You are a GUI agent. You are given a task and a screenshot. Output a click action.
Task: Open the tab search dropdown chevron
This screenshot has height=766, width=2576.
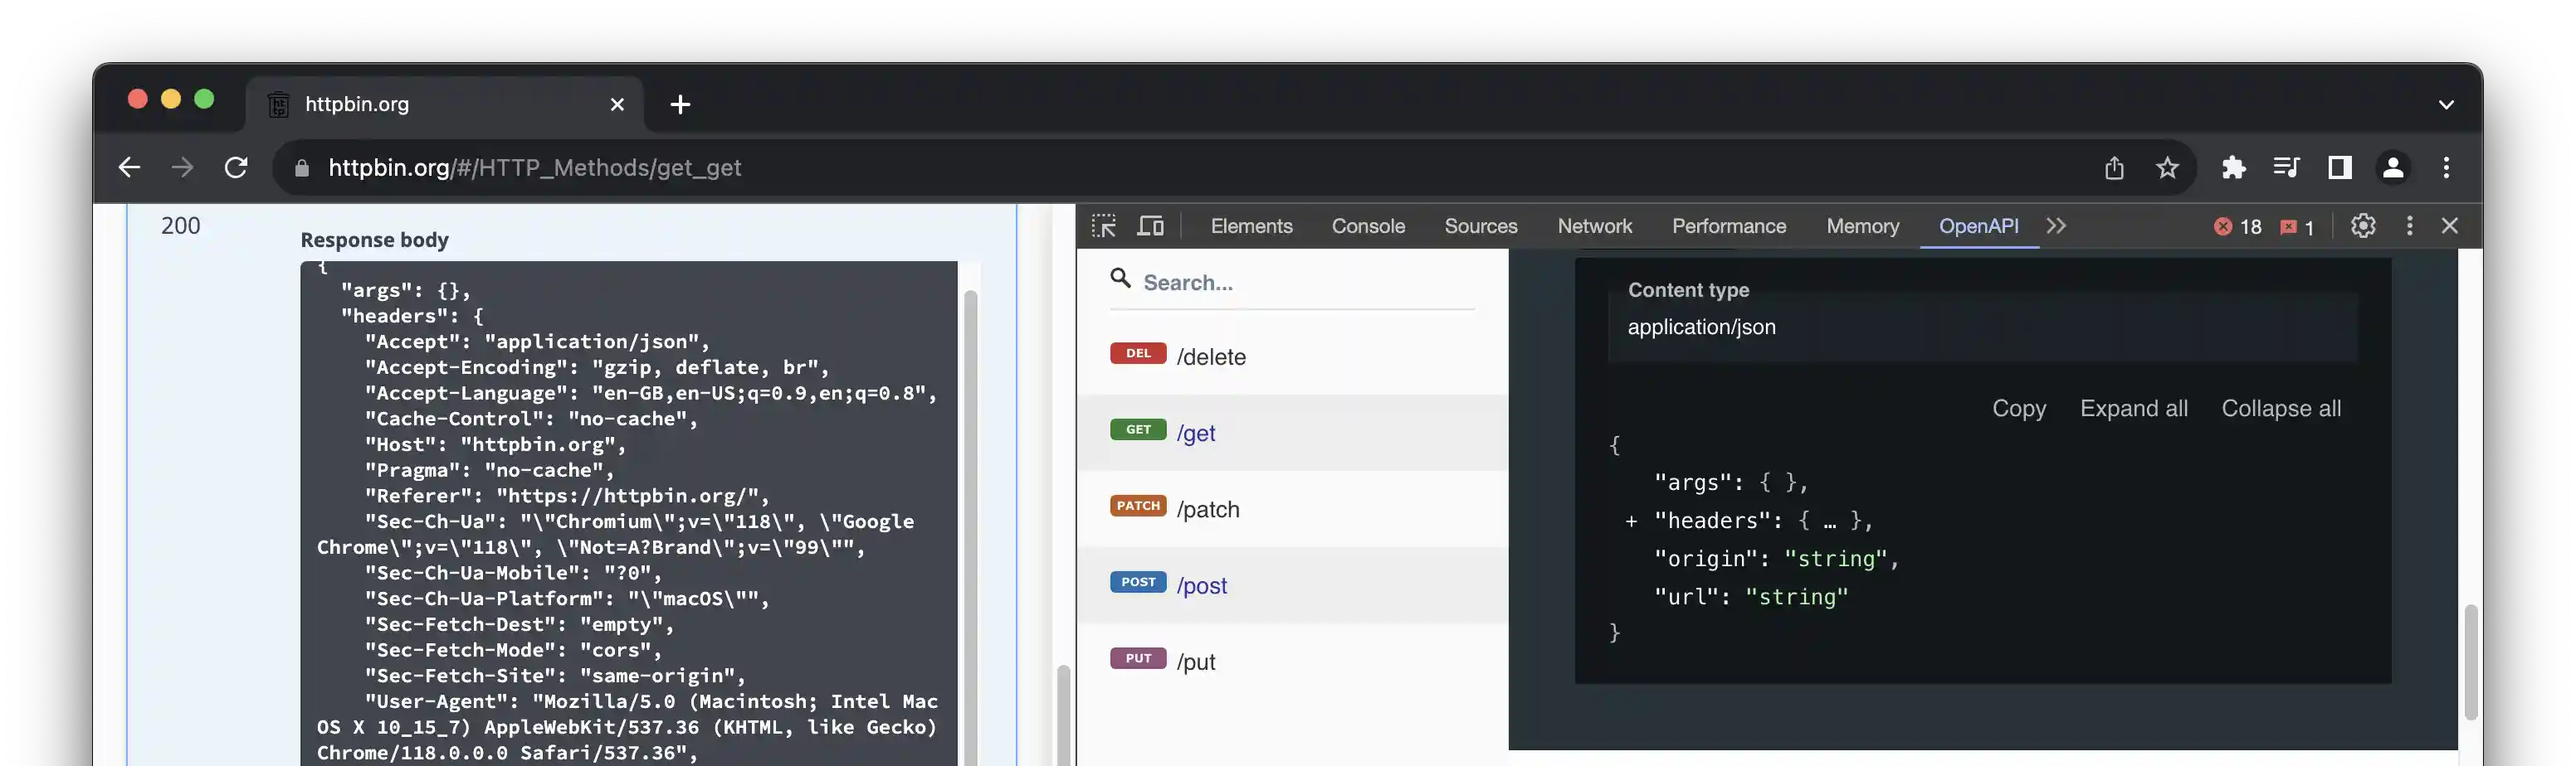point(2446,104)
